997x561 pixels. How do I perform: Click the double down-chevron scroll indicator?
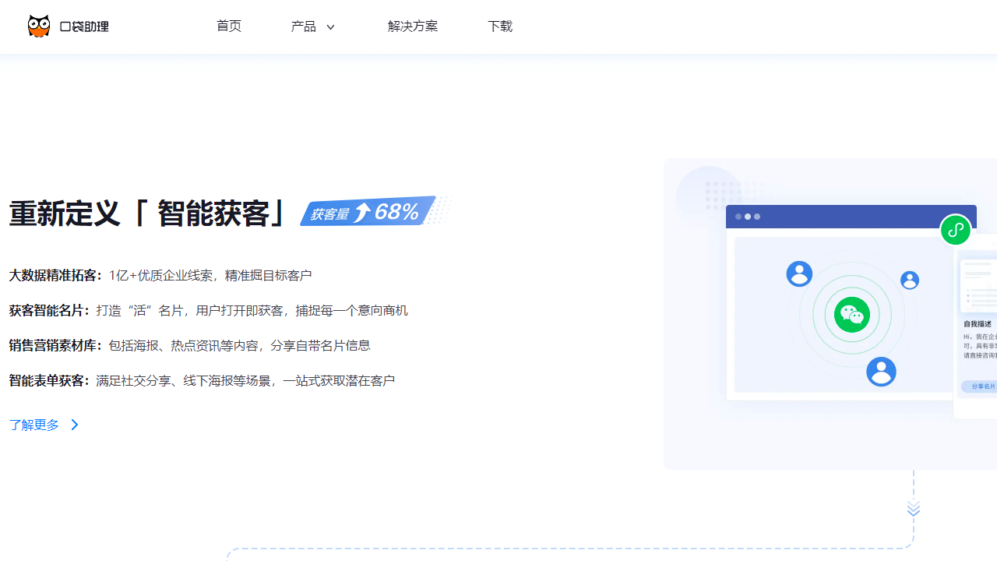(x=913, y=508)
